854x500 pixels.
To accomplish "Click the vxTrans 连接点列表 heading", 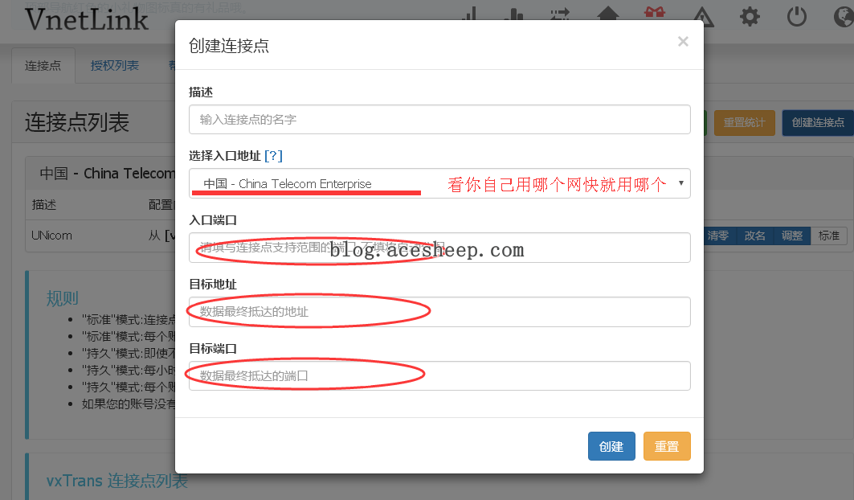I will pyautogui.click(x=117, y=481).
